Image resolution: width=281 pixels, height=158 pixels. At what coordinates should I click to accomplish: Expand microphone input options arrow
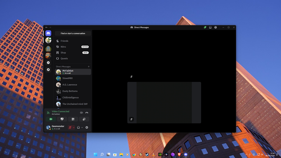74,128
